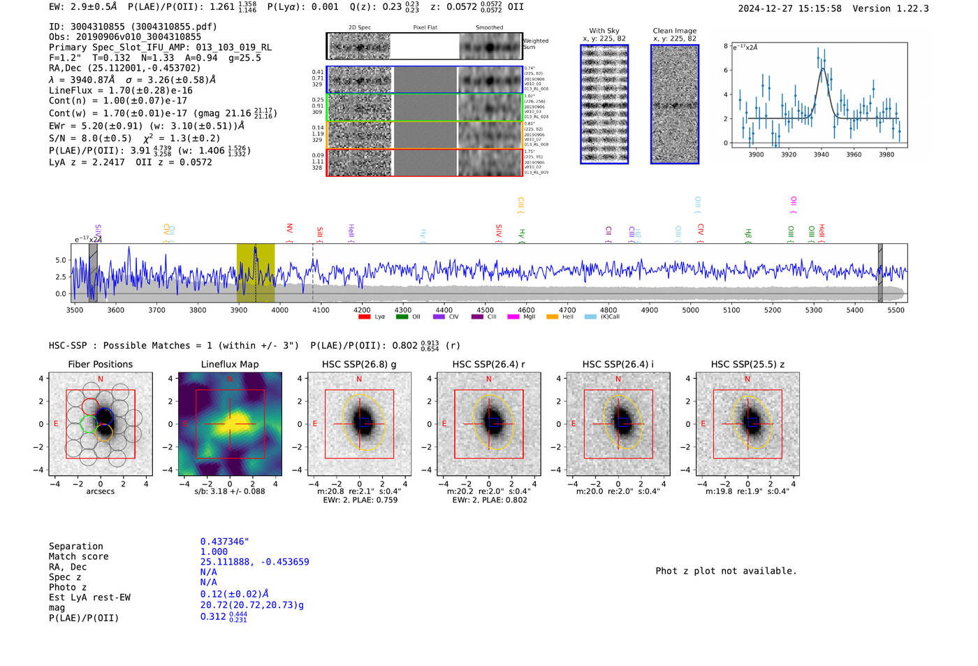The height and width of the screenshot is (666, 978).
Task: Click the Lyα red legend swatch
Action: point(364,317)
